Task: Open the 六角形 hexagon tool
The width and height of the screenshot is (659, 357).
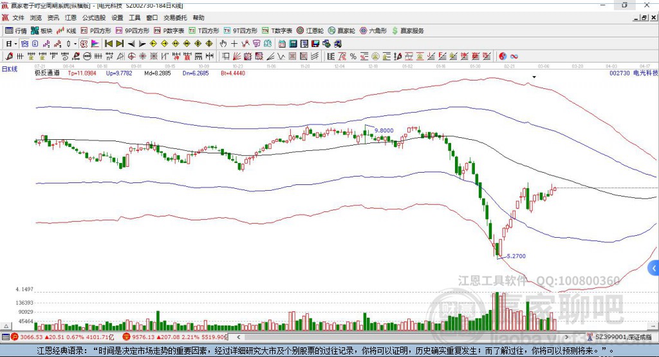Action: [x=373, y=31]
